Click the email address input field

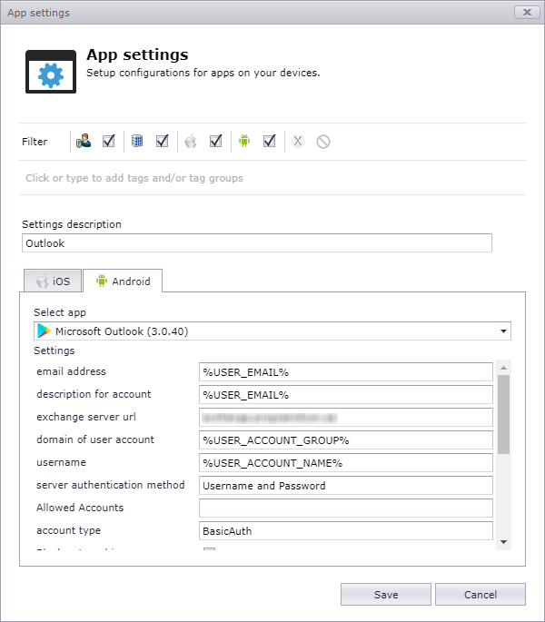pos(346,372)
